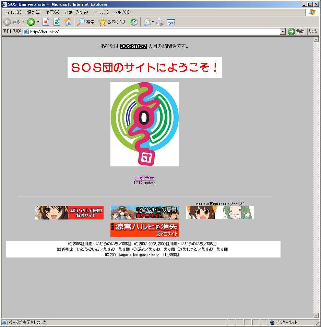Click the visitor counter 0029857
The height and width of the screenshot is (327, 321).
click(x=133, y=46)
